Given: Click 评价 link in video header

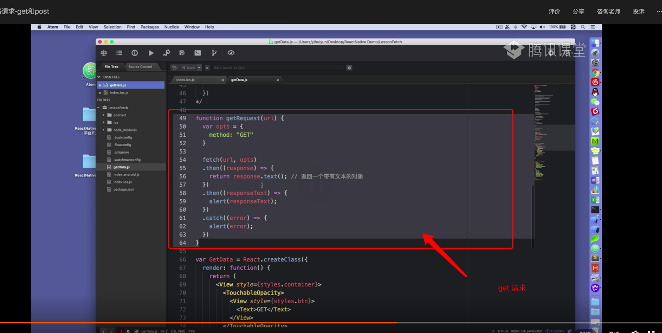Looking at the screenshot, I should (554, 11).
